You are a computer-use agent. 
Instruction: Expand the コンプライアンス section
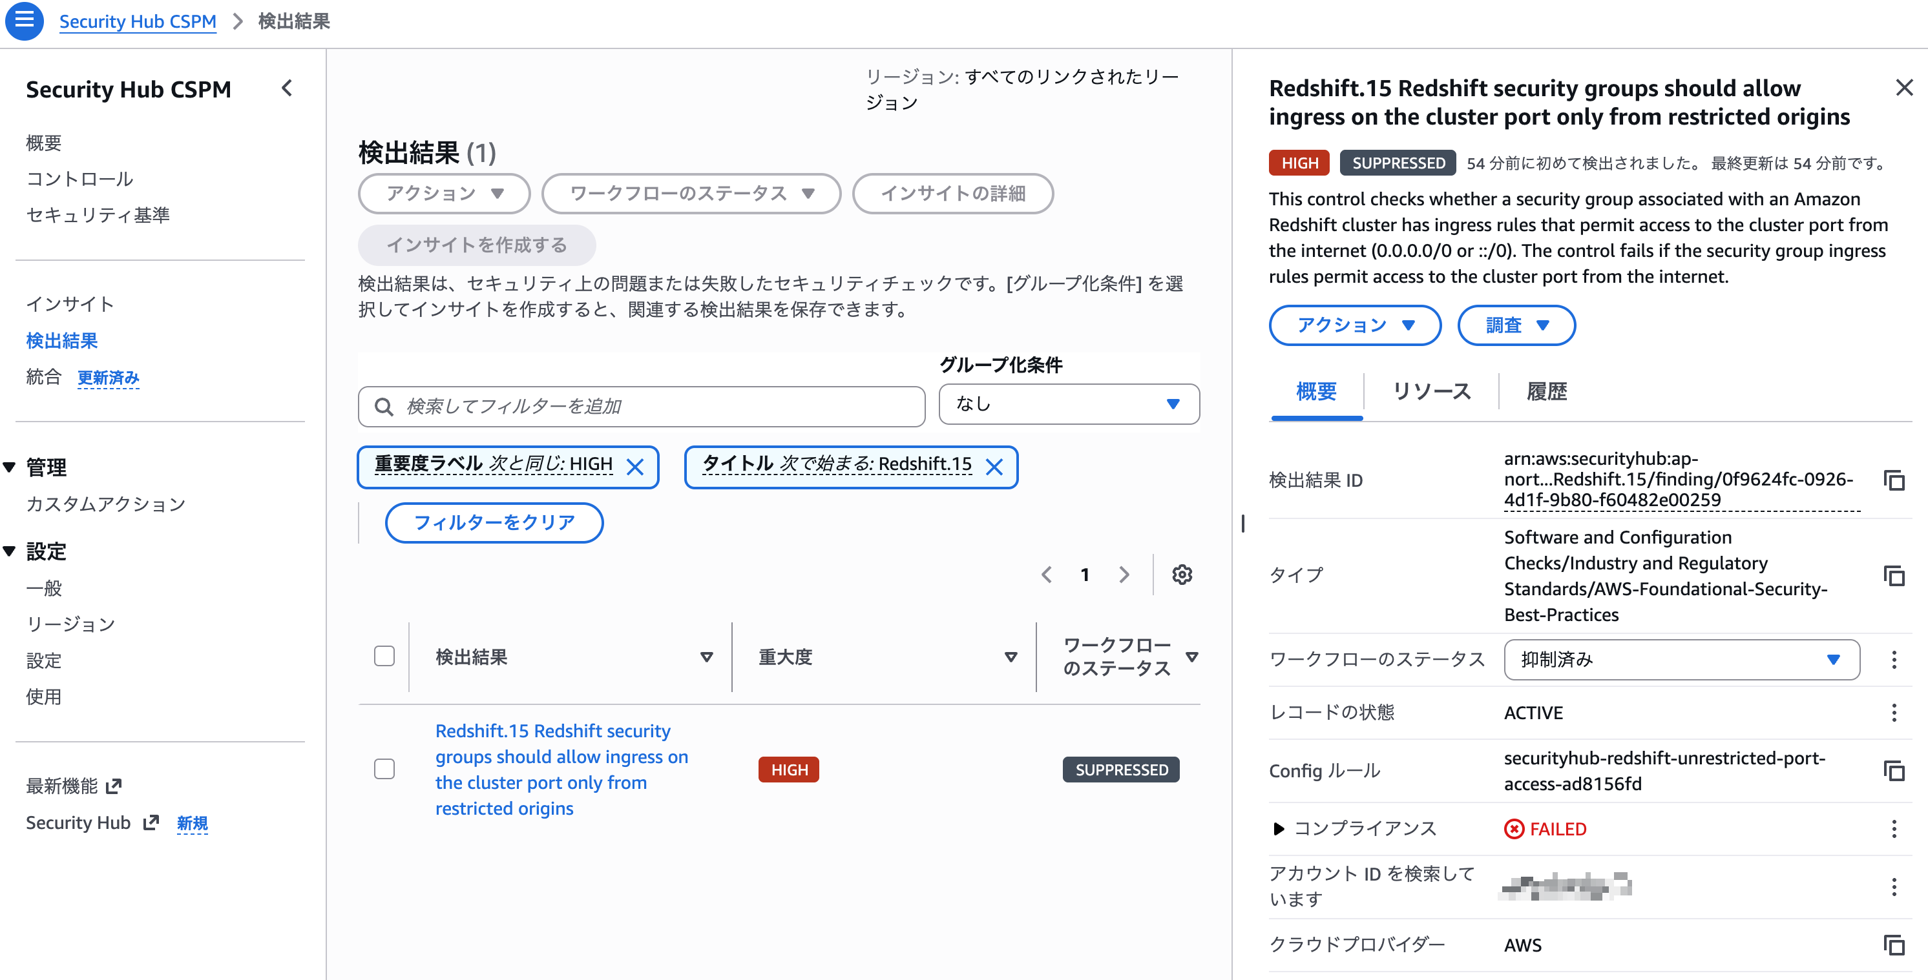pyautogui.click(x=1279, y=829)
